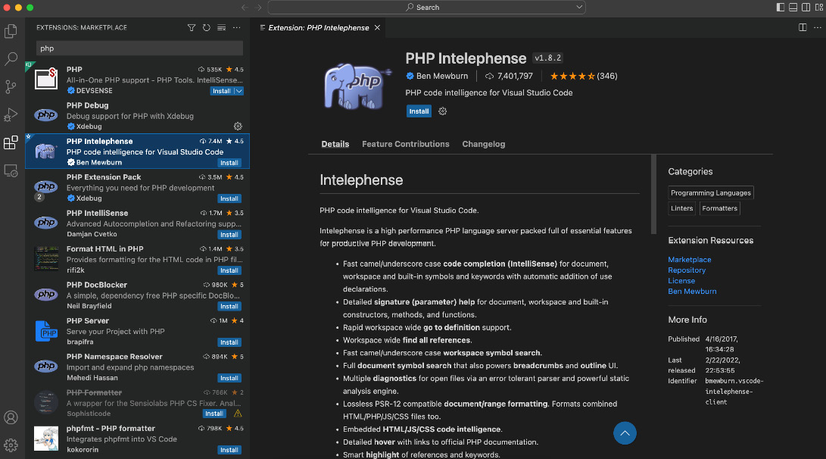Toggle the primary sidebar layout icon
This screenshot has height=459, width=826.
point(780,8)
